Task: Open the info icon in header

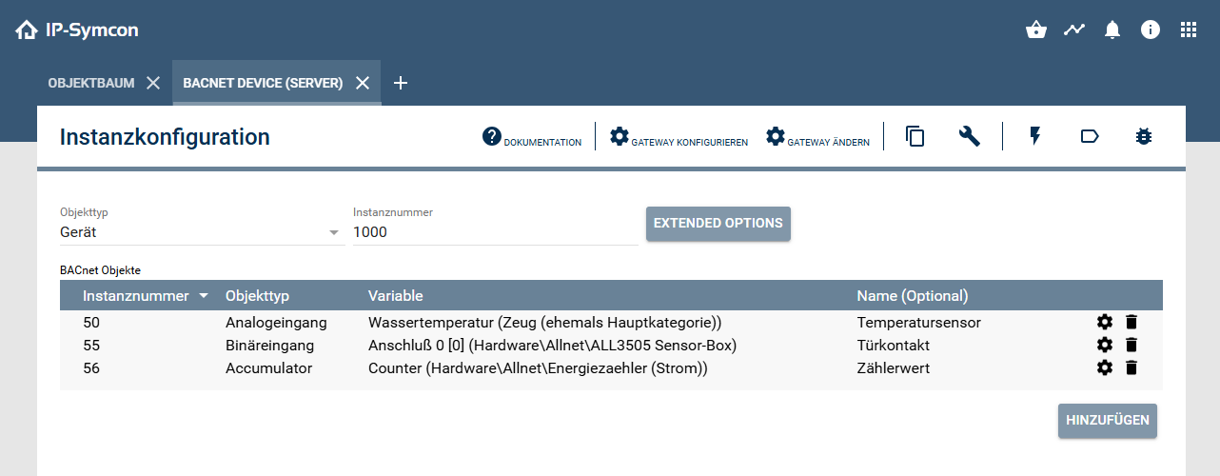Action: click(1151, 30)
